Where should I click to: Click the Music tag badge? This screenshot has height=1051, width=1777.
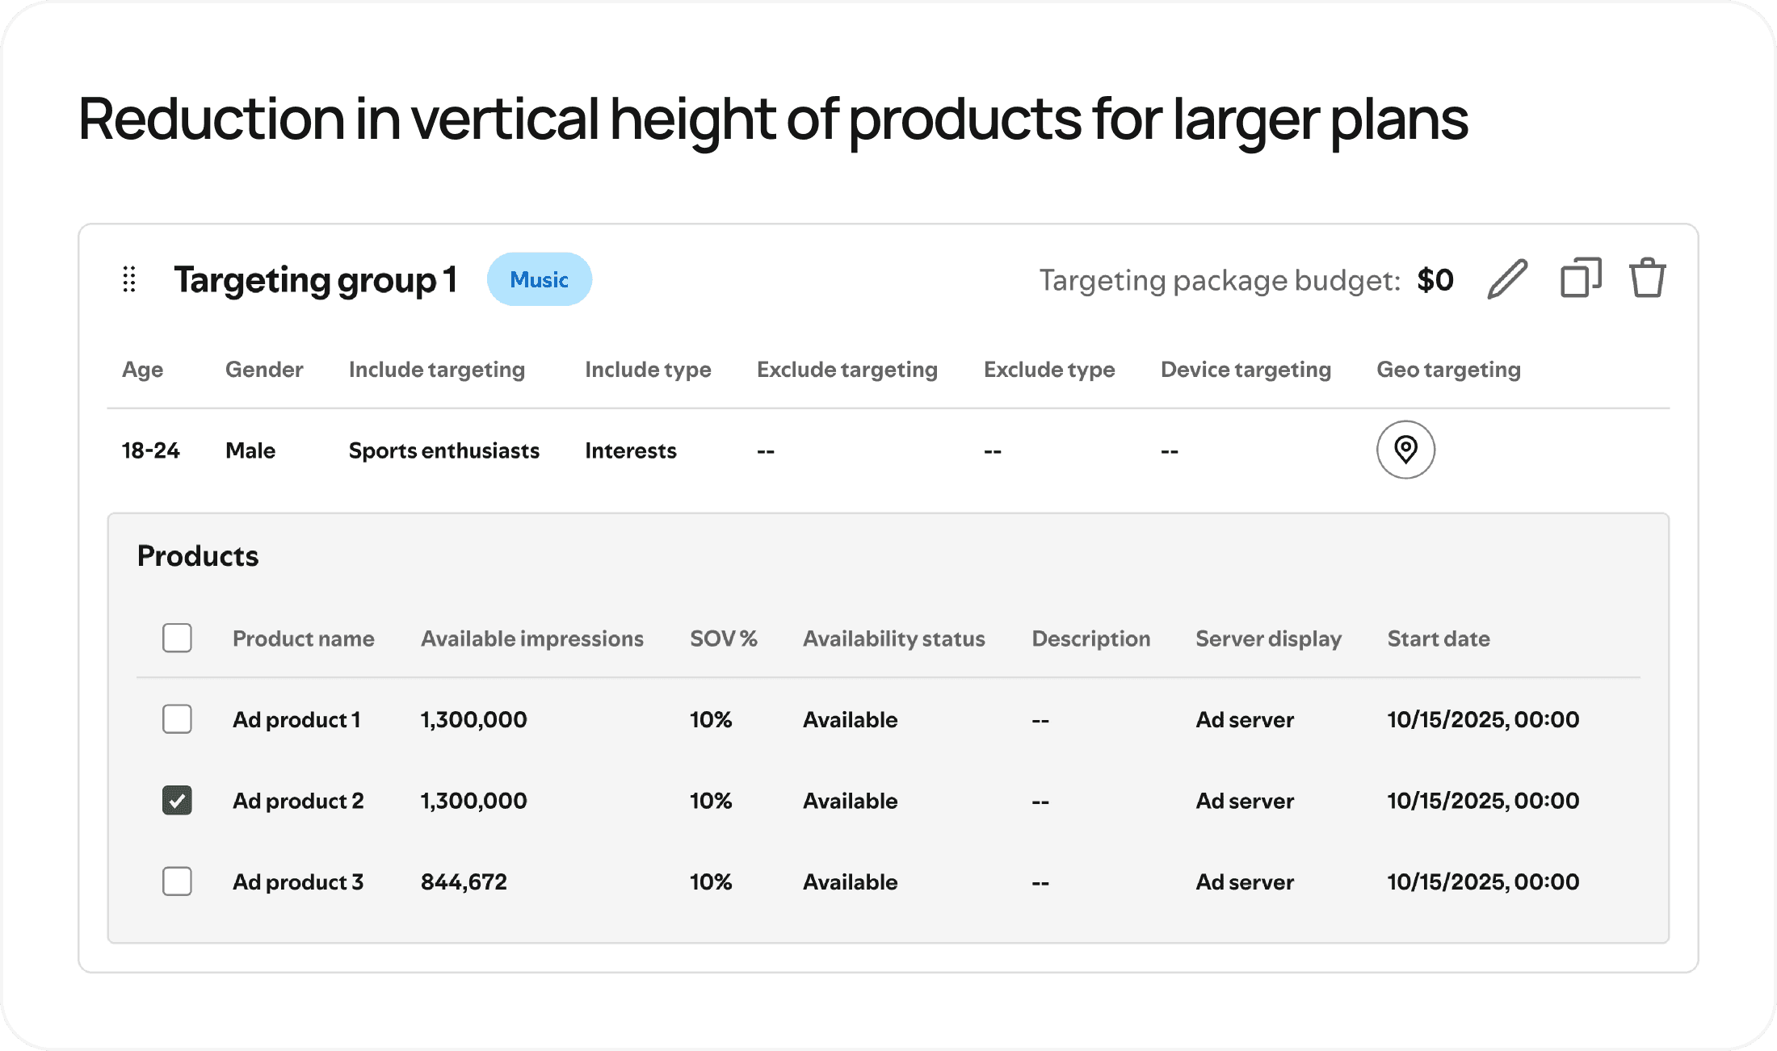point(539,279)
